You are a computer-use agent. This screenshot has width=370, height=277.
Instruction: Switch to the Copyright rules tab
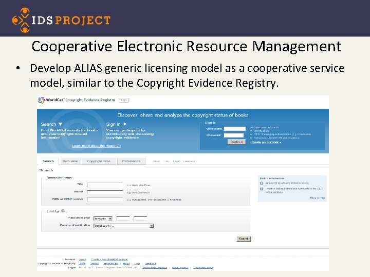click(x=99, y=162)
